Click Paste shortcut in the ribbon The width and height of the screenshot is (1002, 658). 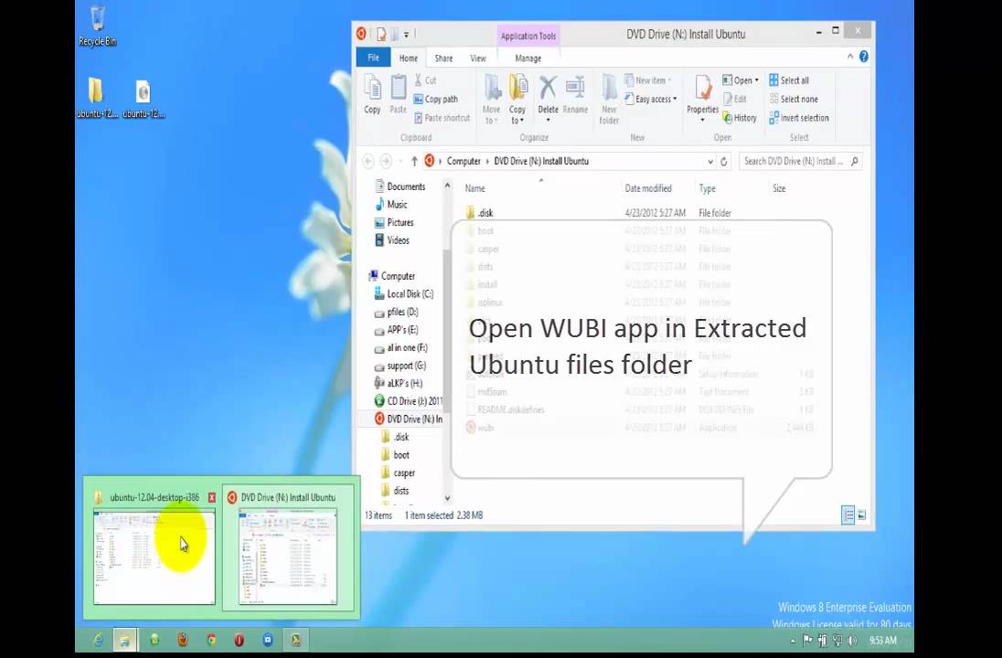pyautogui.click(x=442, y=118)
